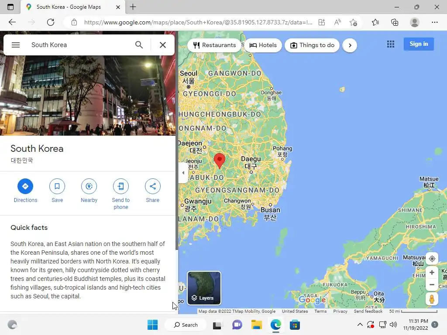The image size is (447, 335).
Task: Open the Favorites list
Action: [375, 22]
